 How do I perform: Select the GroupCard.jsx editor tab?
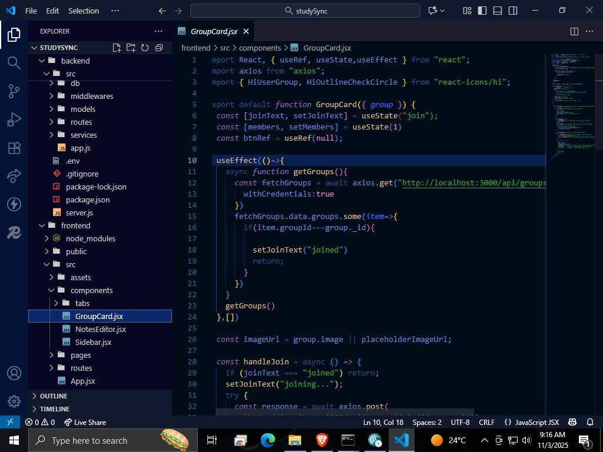tap(214, 32)
